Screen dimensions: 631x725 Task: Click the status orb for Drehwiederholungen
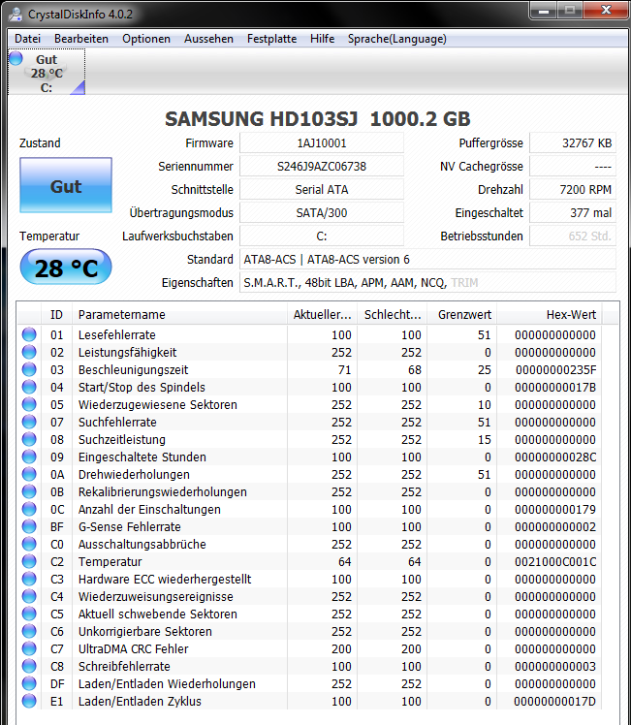29,474
